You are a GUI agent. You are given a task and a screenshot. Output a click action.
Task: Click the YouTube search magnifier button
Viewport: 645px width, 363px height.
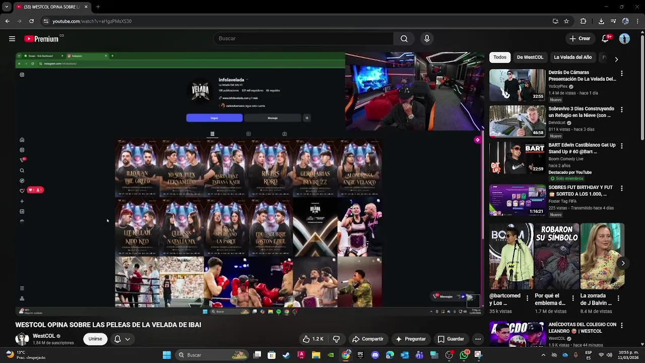click(x=404, y=39)
